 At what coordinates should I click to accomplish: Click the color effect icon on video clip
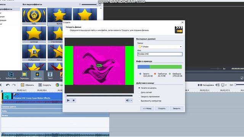point(14,94)
